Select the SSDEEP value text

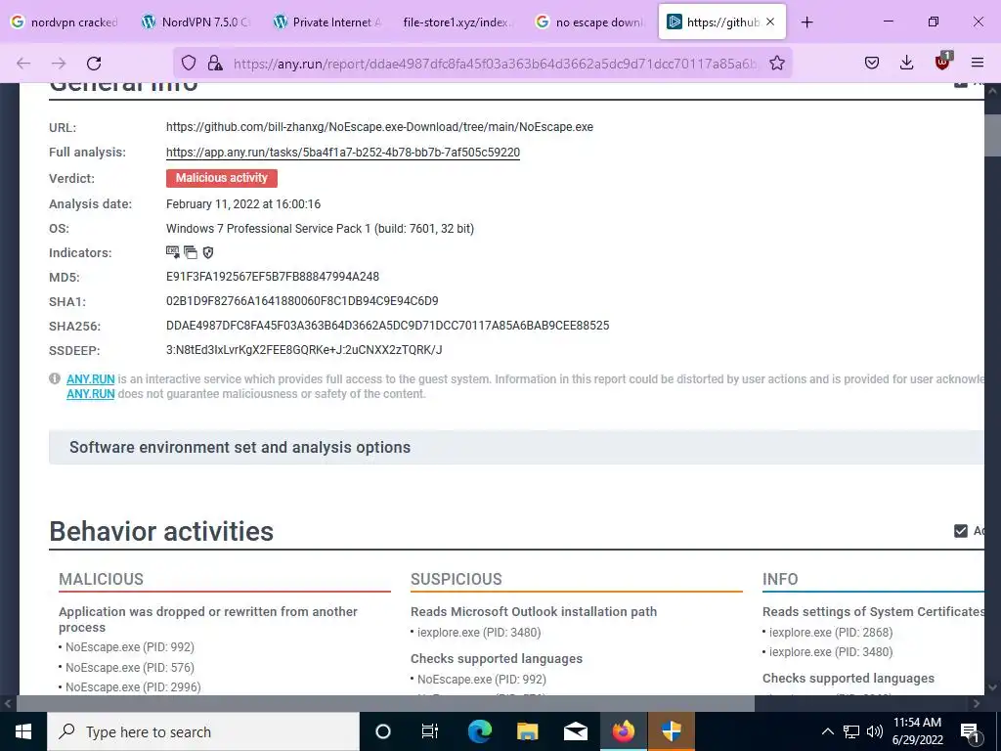[304, 350]
